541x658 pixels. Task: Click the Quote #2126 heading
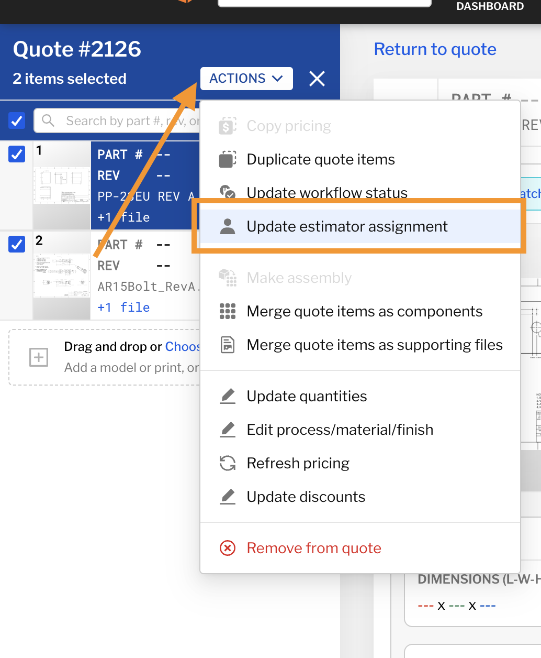pos(77,49)
